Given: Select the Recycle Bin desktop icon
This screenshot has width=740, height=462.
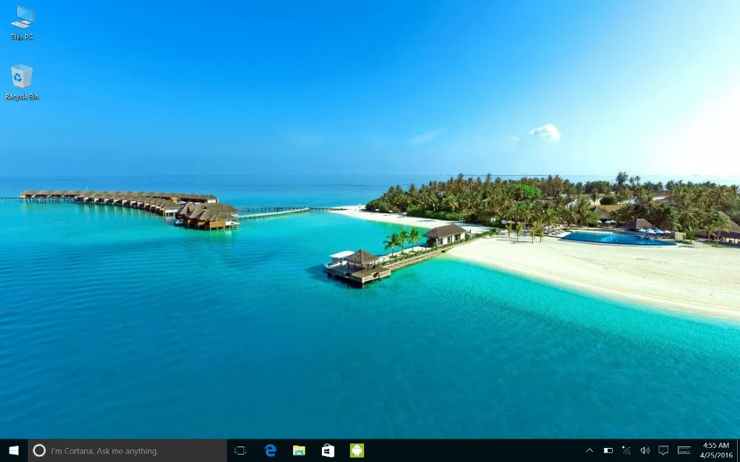Looking at the screenshot, I should click(x=21, y=82).
